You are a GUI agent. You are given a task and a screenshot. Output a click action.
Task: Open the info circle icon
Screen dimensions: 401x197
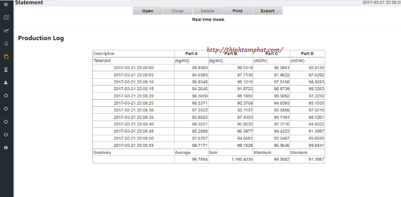[6, 147]
